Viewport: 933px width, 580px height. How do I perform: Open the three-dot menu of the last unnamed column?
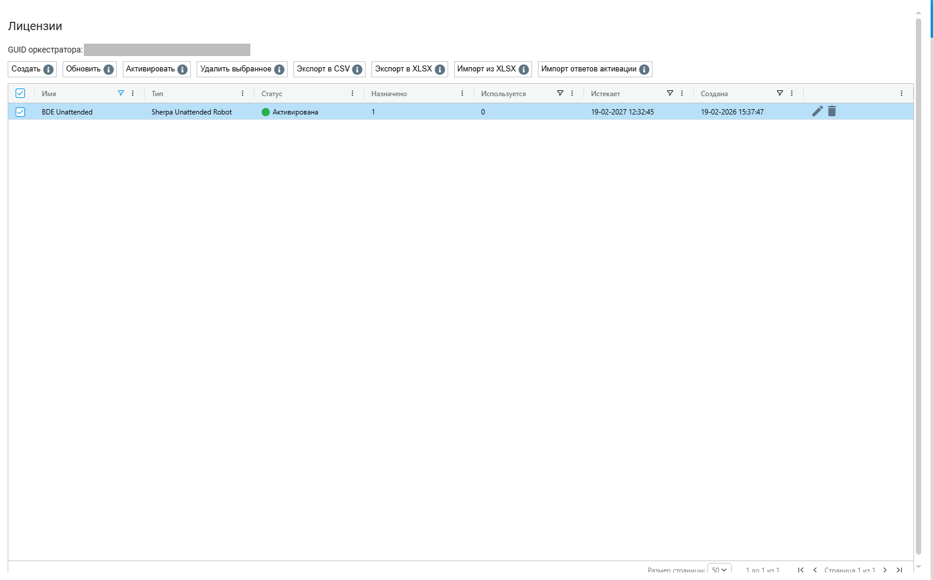[902, 93]
